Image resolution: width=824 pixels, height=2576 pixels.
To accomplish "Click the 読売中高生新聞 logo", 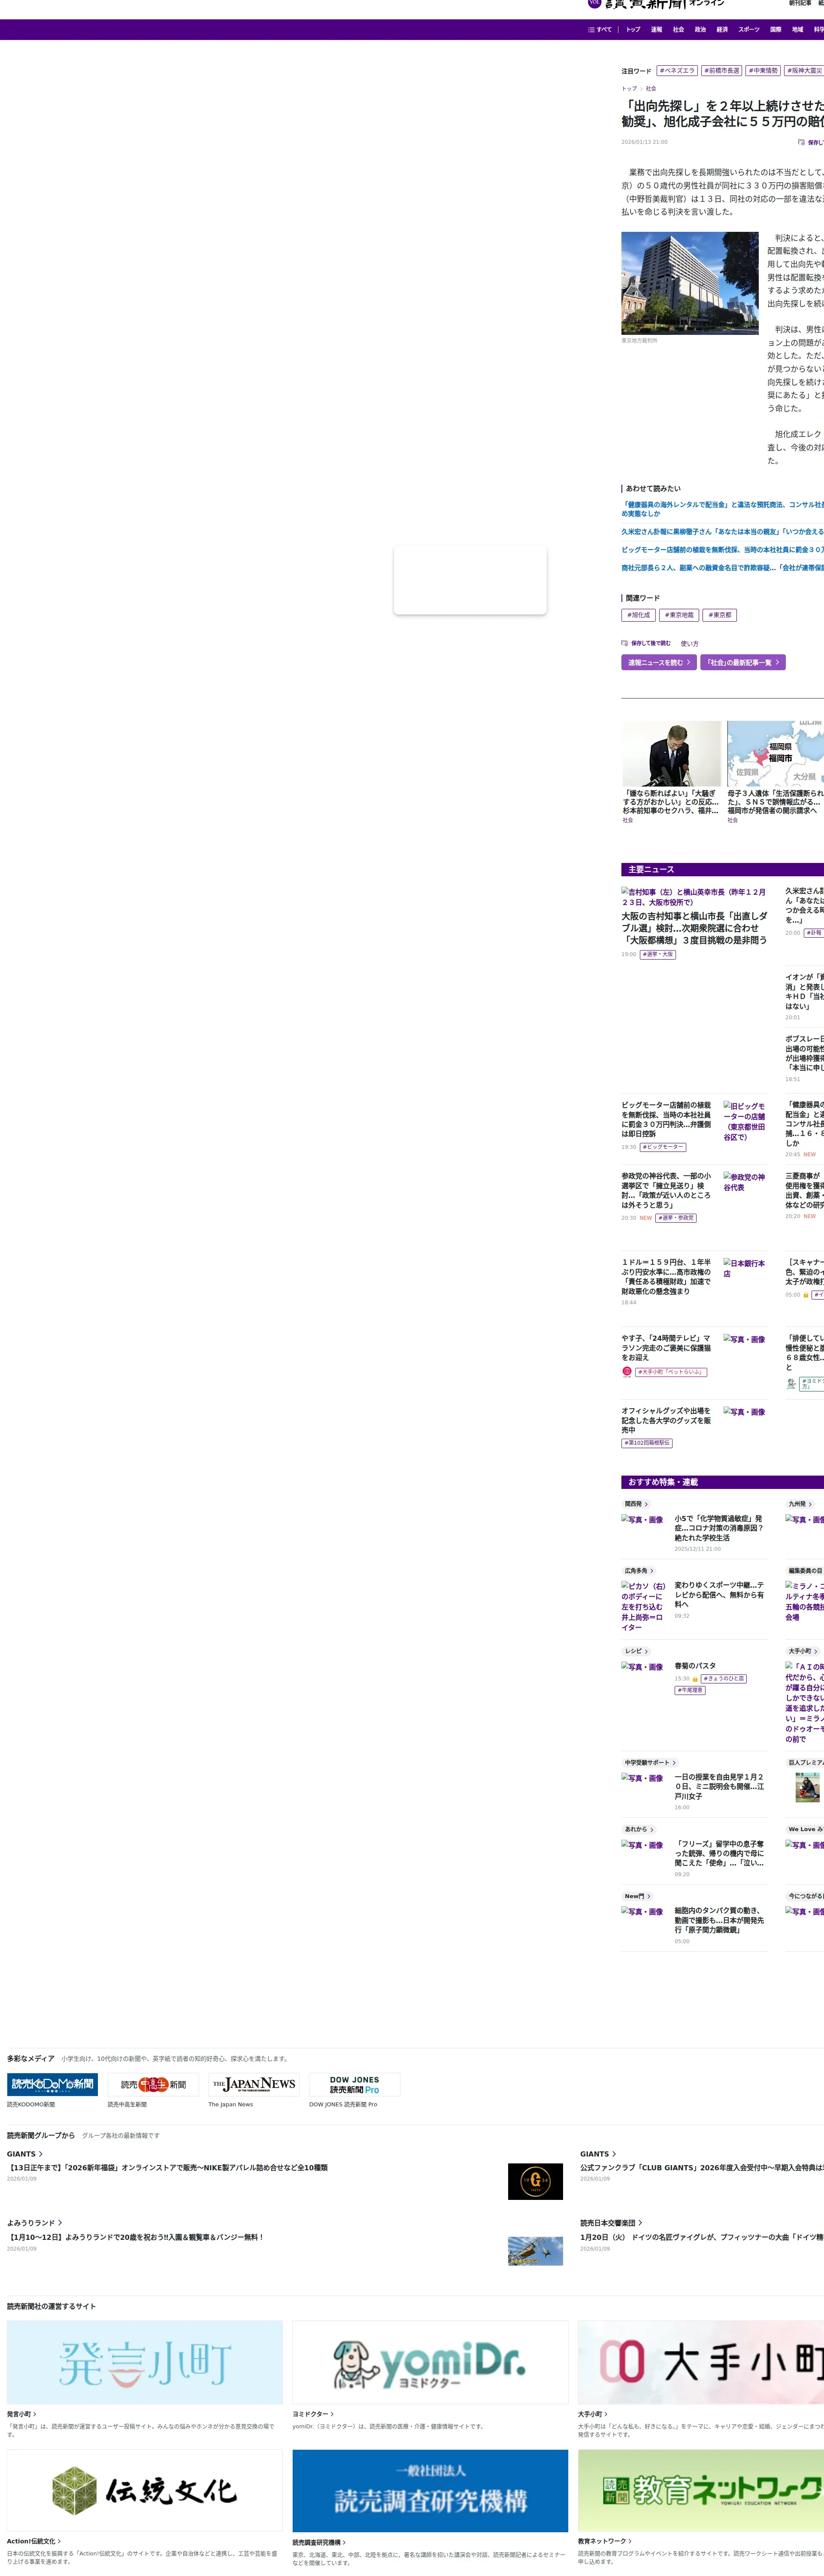I will (153, 2084).
